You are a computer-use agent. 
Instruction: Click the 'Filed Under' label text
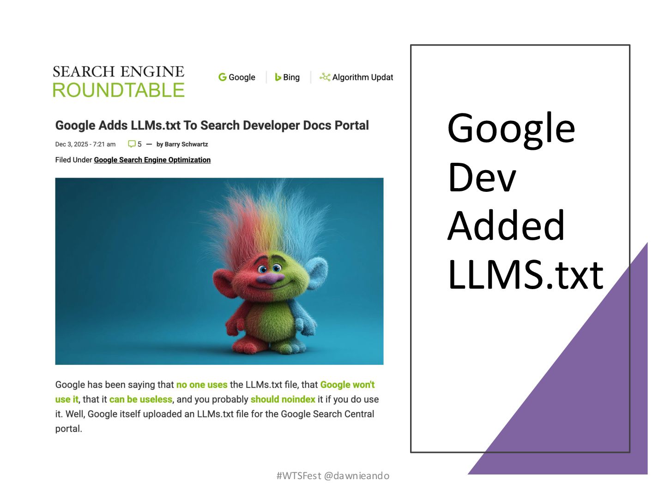pyautogui.click(x=73, y=160)
